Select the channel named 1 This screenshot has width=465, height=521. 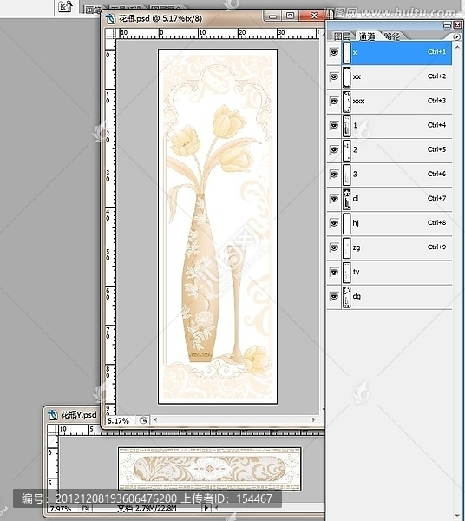point(390,126)
